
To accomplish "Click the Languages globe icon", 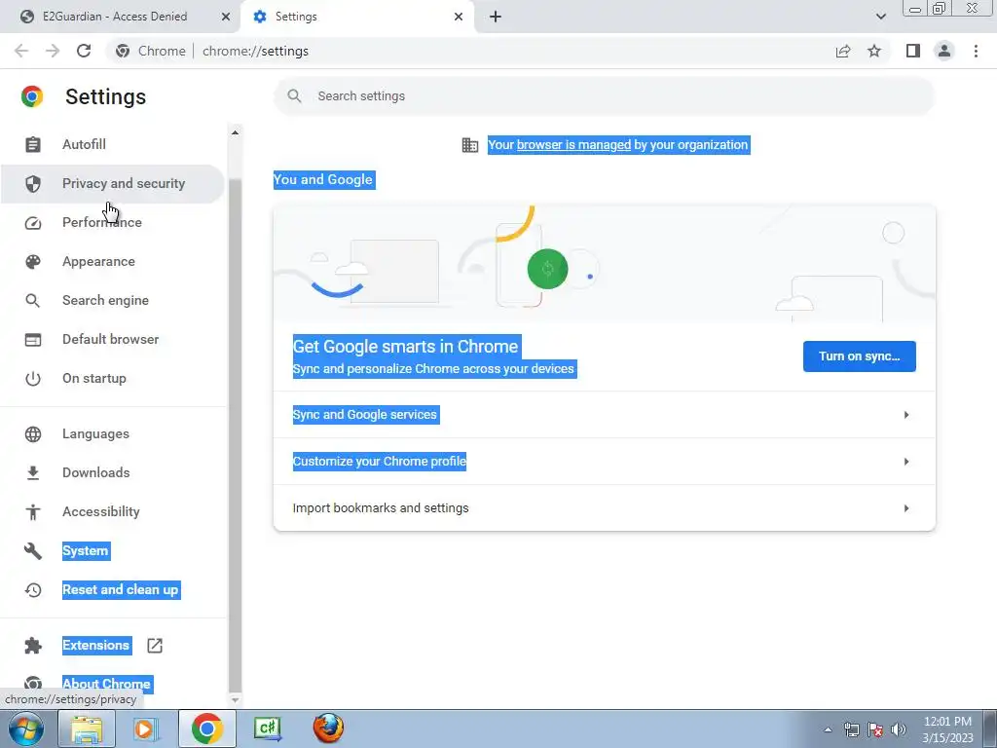I will [32, 433].
